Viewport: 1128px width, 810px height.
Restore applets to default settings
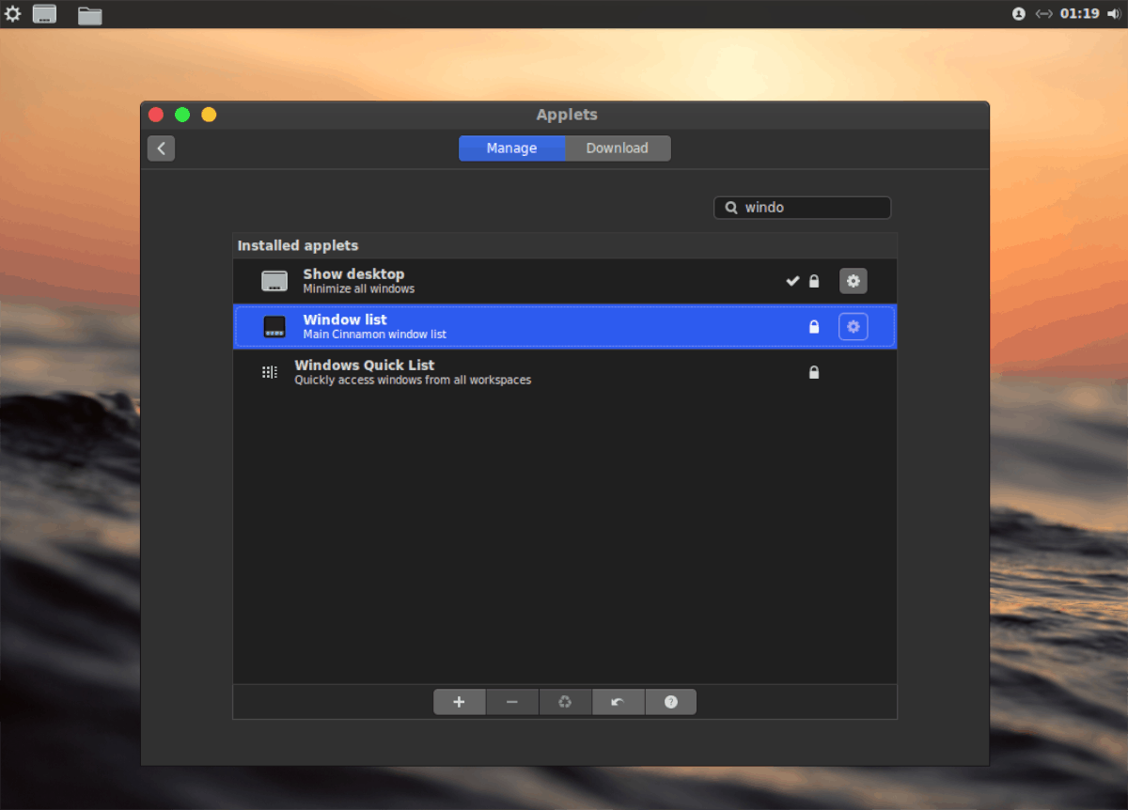click(x=565, y=701)
